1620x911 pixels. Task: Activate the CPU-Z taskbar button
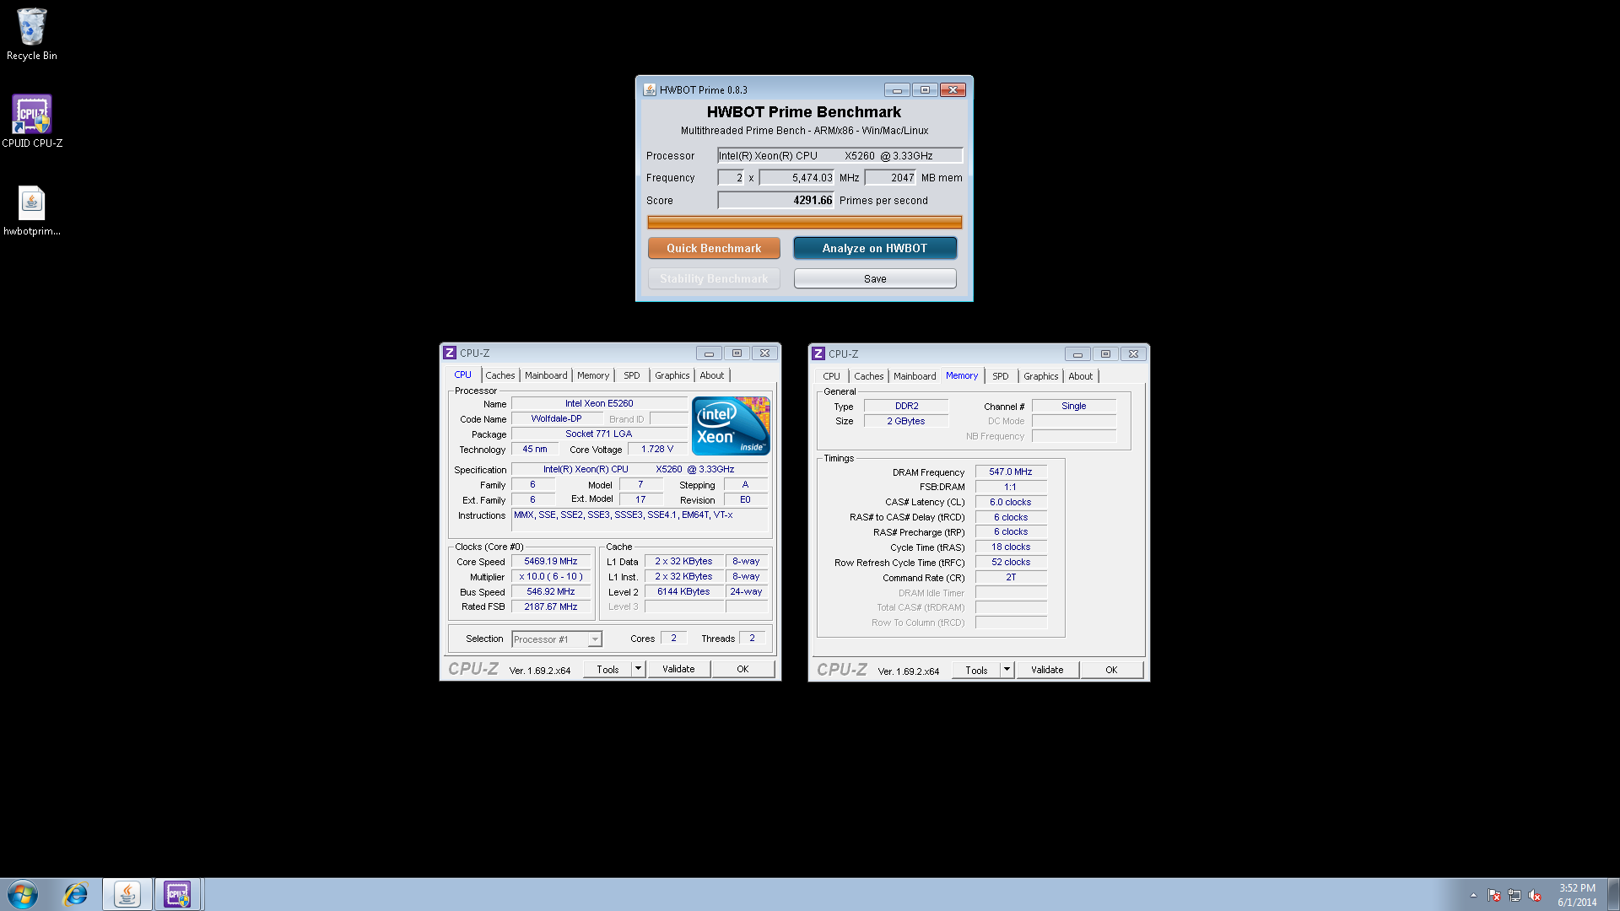[x=177, y=894]
